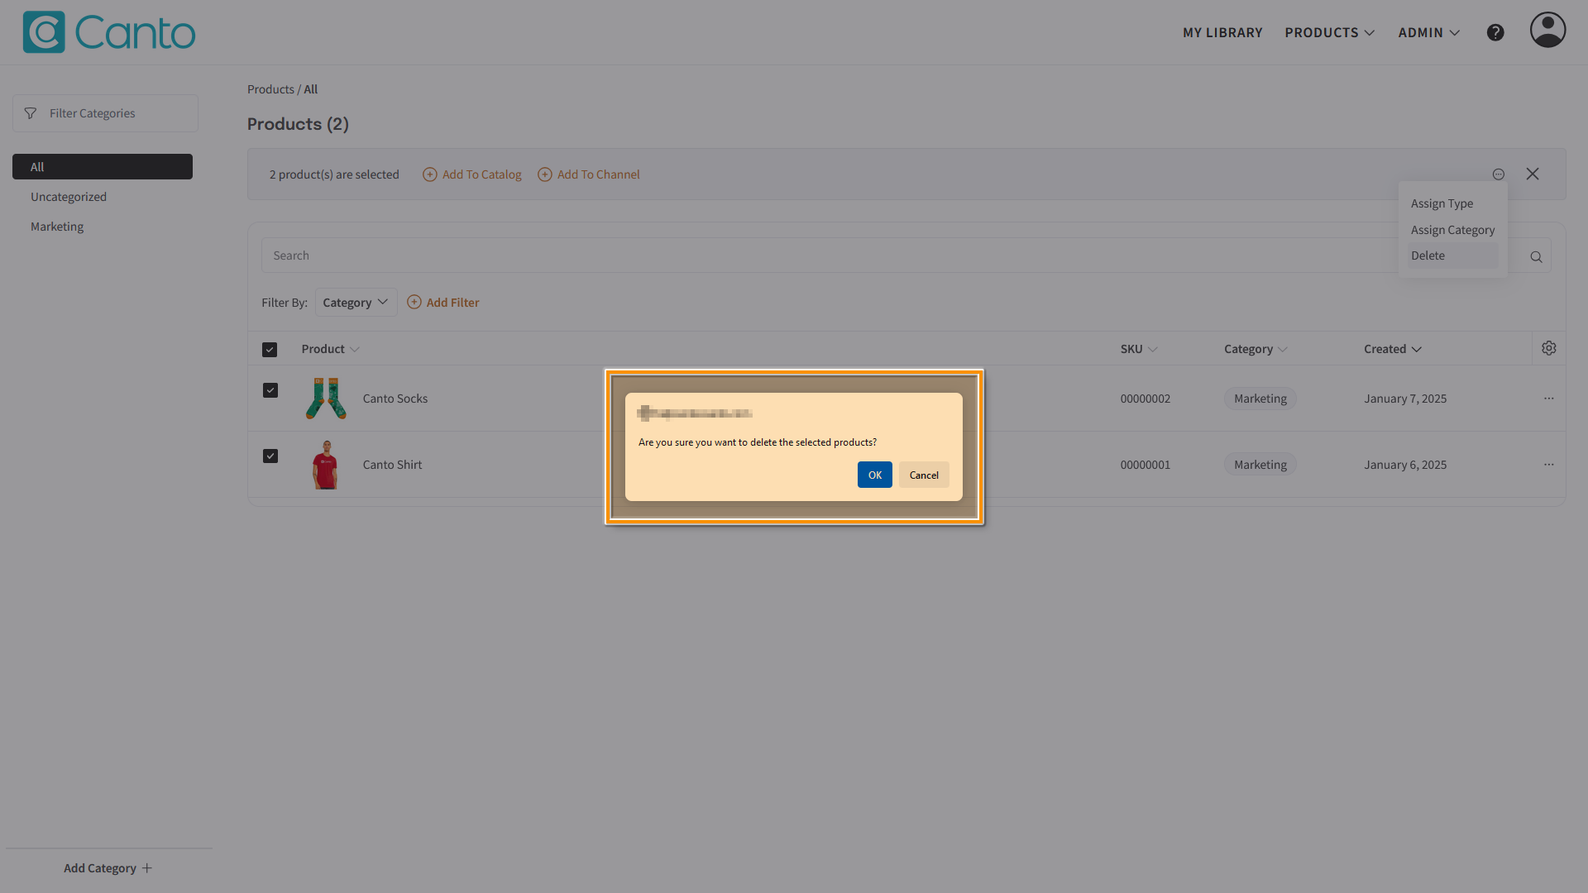This screenshot has width=1588, height=893.
Task: Click the more actions circle icon
Action: click(x=1499, y=174)
